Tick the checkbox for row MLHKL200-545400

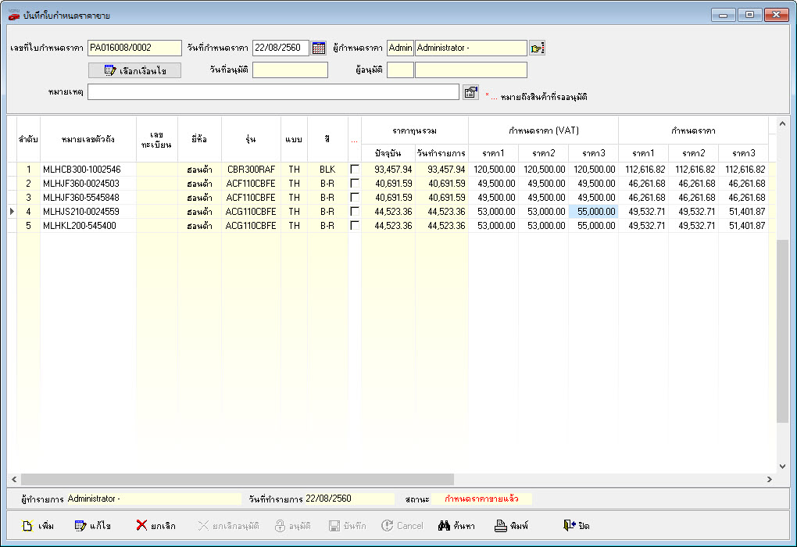coord(355,226)
